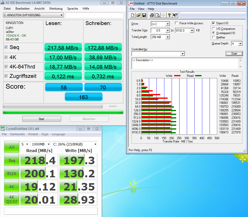Click the Save floppy disk icon
248x217 pixels.
[x=144, y=15]
